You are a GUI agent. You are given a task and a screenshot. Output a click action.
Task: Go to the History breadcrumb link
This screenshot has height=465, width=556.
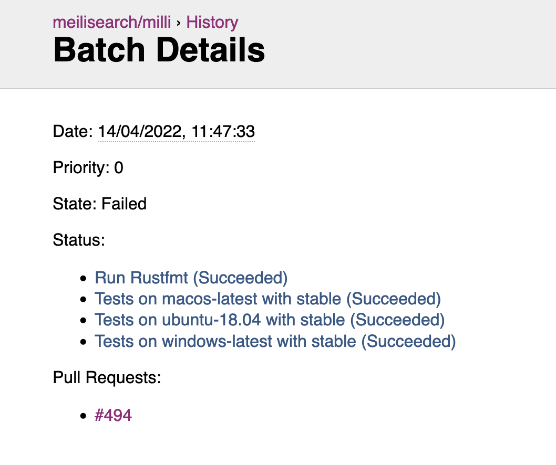click(x=212, y=23)
